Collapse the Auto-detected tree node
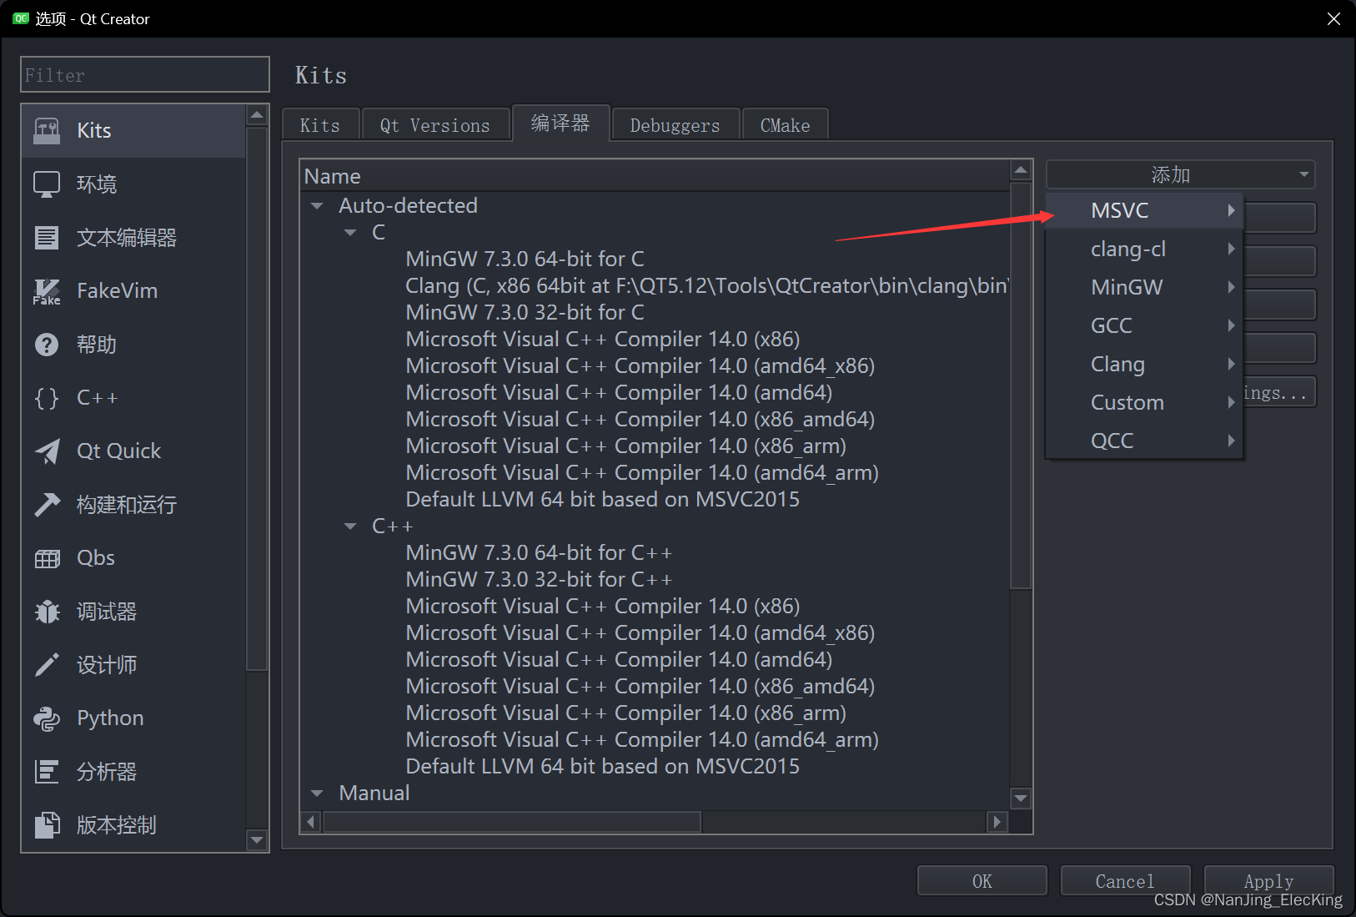 [x=317, y=206]
